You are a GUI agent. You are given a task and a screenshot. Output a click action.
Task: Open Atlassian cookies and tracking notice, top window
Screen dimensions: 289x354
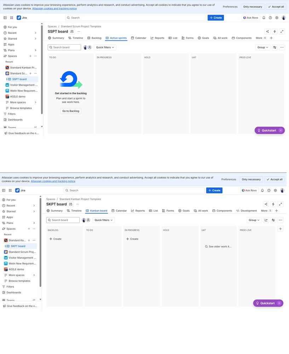coord(54,9)
